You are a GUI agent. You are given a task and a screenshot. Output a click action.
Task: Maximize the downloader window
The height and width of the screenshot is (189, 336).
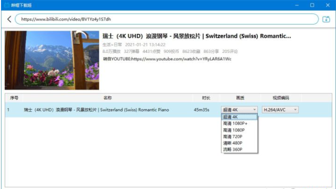point(312,5)
